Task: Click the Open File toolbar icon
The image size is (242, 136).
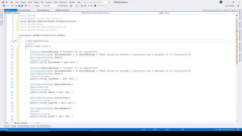Action: [16, 6]
